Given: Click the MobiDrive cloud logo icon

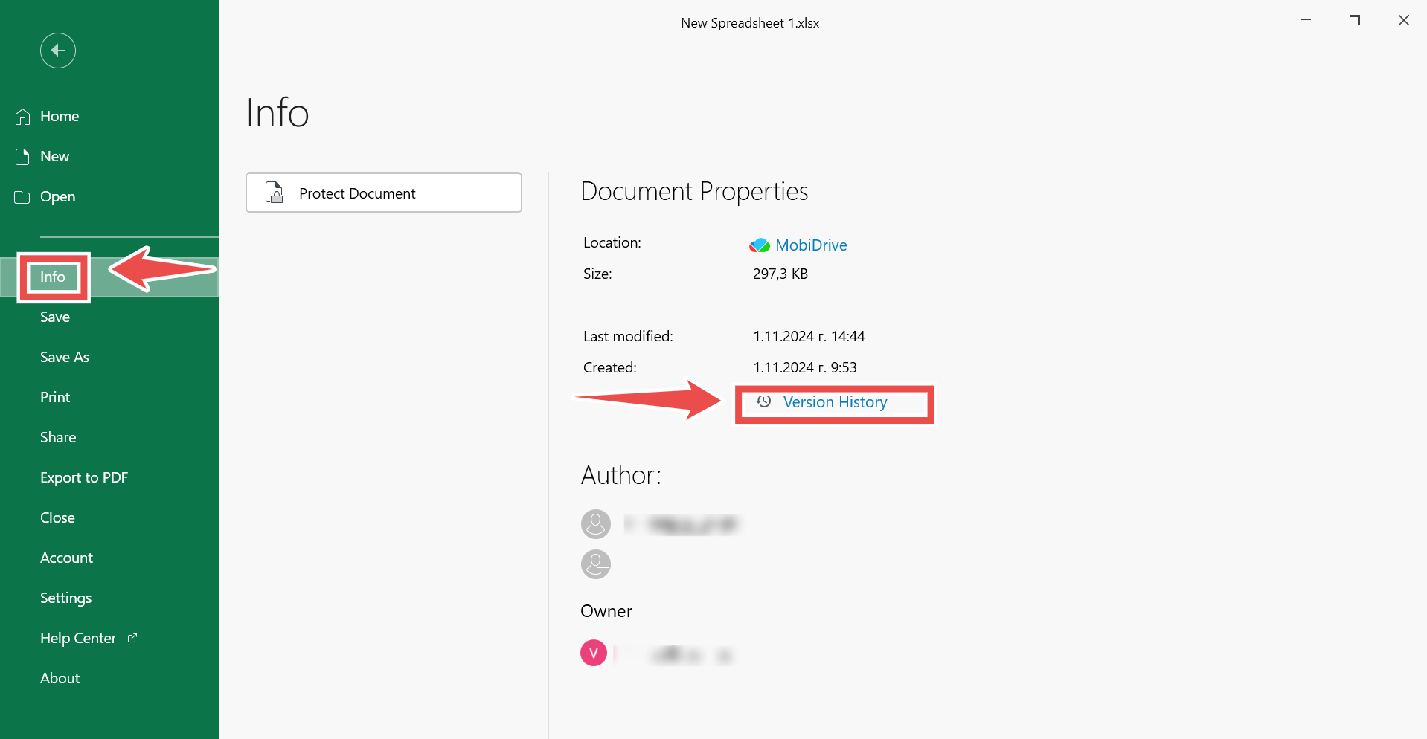Looking at the screenshot, I should (759, 245).
